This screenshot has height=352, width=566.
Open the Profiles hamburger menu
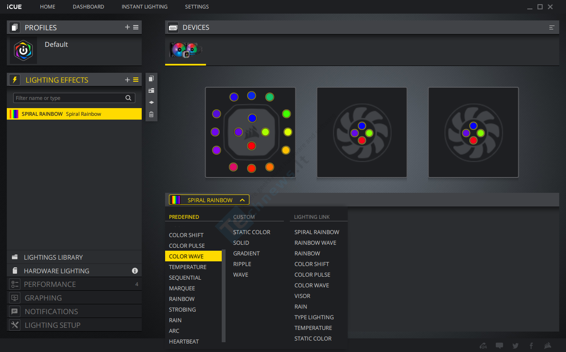point(136,27)
